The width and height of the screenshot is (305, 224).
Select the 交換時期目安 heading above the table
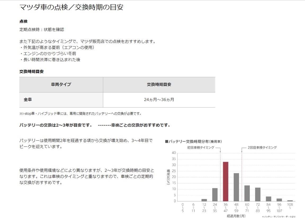click(x=32, y=71)
